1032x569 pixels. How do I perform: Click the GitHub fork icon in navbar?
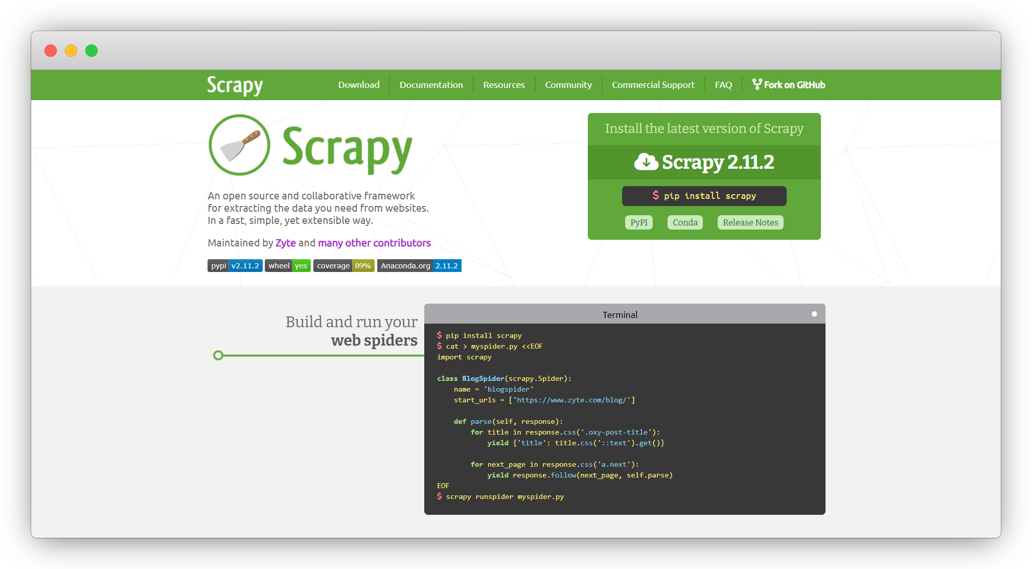[x=757, y=84]
